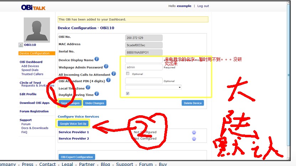Click the Service Provider 2 label

point(74,139)
